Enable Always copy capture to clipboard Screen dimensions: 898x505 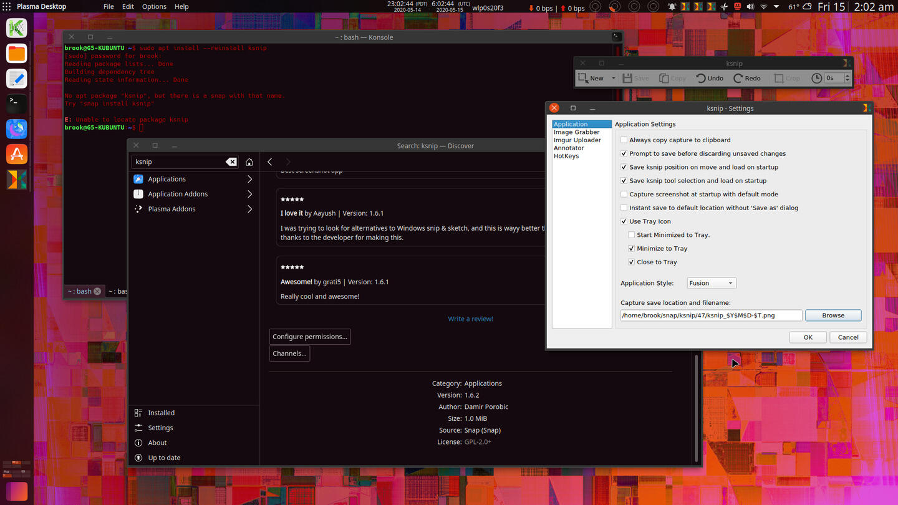(624, 140)
